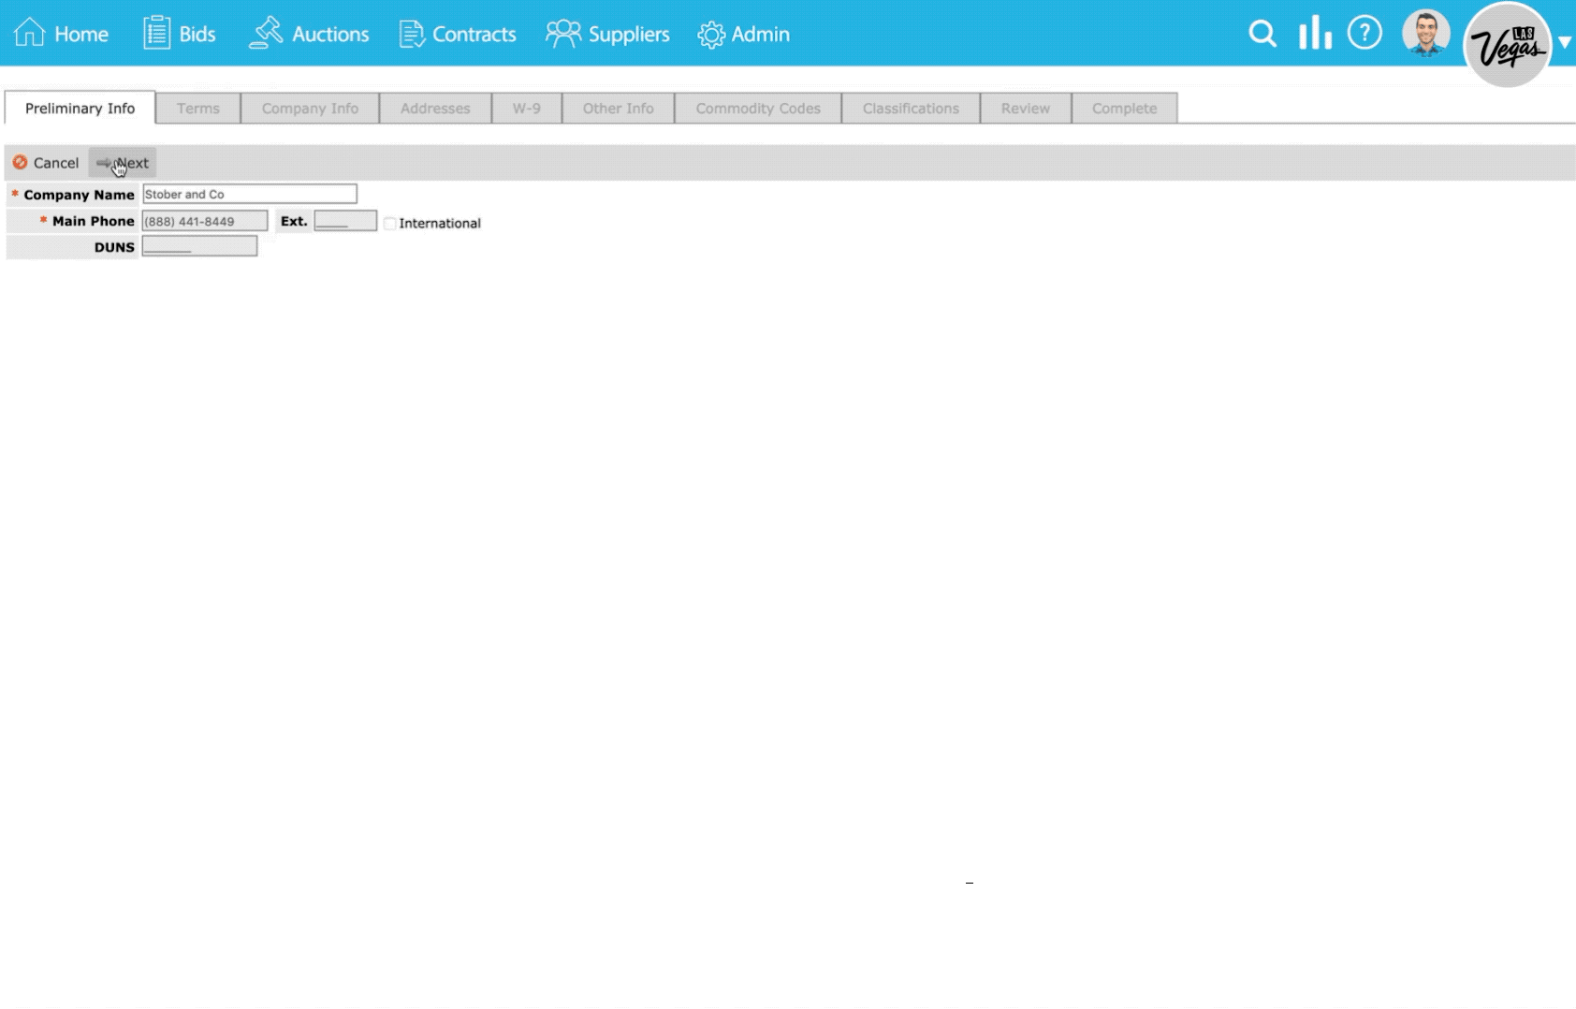Open the Admin gear icon
This screenshot has width=1576, height=1009.
(x=711, y=35)
